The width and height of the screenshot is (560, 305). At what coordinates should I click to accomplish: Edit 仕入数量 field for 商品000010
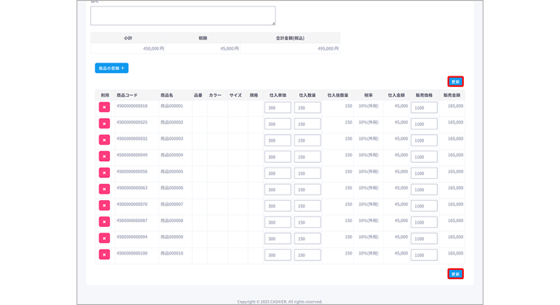pyautogui.click(x=308, y=255)
